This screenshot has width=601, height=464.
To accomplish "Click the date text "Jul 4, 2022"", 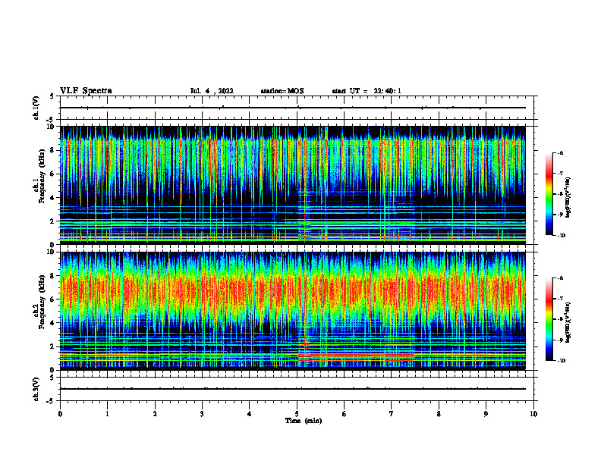I will [212, 91].
